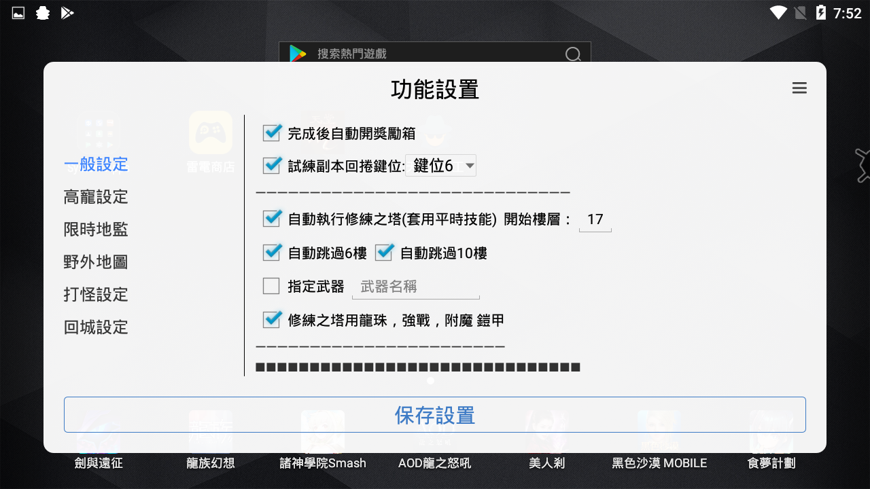Enable the 指定武器 checkbox
The height and width of the screenshot is (489, 870).
pyautogui.click(x=271, y=286)
